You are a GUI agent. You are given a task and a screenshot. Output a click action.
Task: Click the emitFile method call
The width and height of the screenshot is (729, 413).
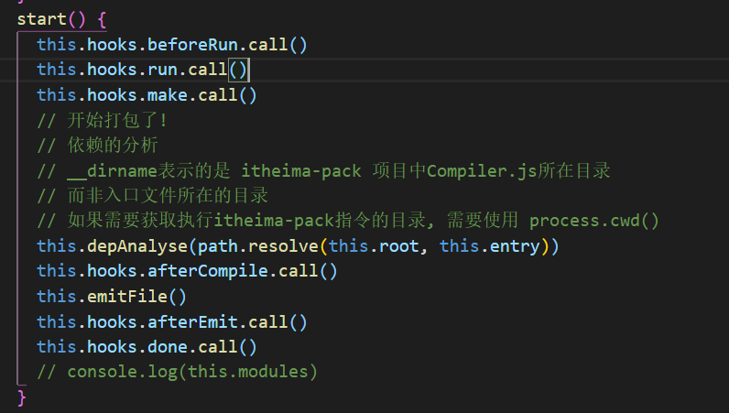(136, 297)
